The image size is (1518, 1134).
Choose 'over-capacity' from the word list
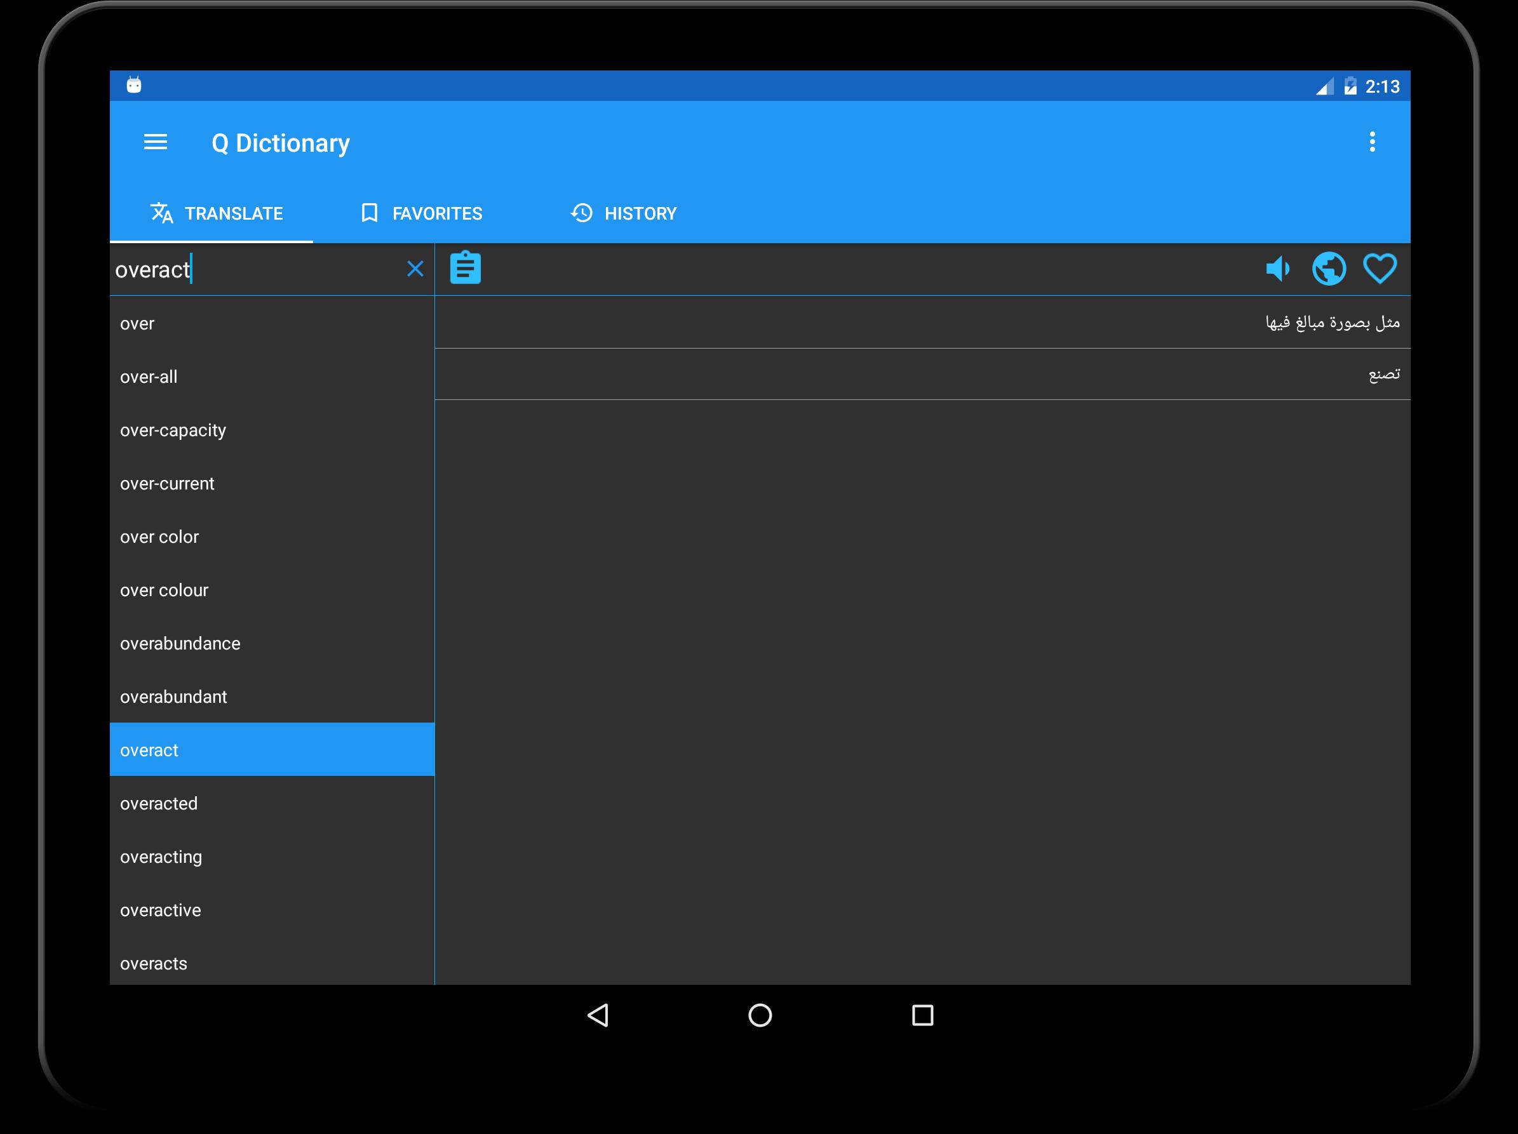pyautogui.click(x=272, y=430)
